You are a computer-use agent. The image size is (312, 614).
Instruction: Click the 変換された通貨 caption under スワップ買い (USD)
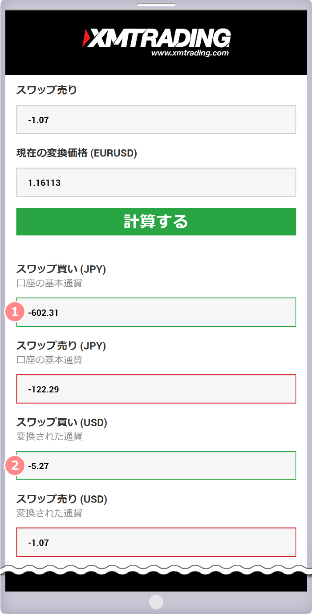coord(45,435)
